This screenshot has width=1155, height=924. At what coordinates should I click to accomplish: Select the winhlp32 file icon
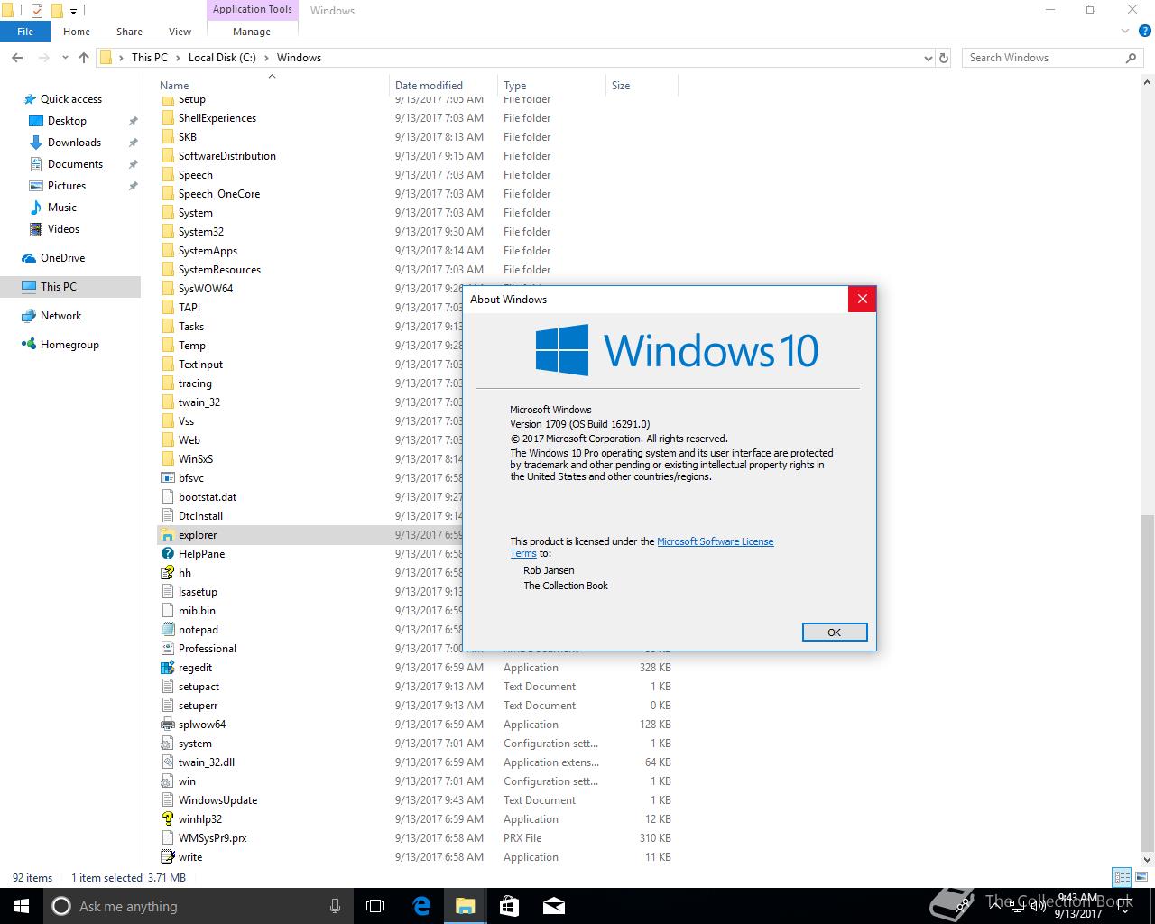(167, 819)
